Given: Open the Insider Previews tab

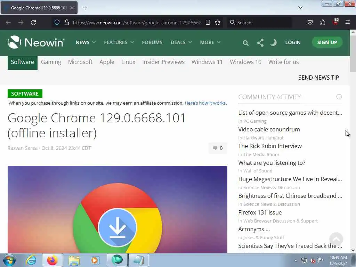Looking at the screenshot, I should coord(163,62).
